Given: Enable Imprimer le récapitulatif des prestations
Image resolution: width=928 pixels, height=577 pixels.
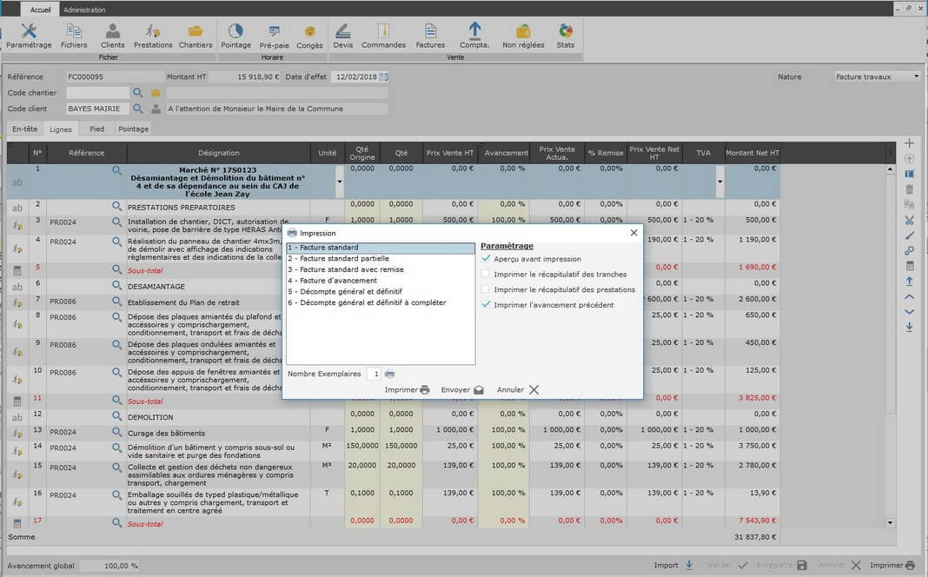Looking at the screenshot, I should coord(486,289).
